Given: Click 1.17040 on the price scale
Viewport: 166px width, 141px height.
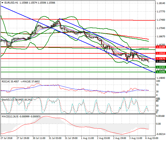Looking at the screenshot, I should (x=160, y=28).
